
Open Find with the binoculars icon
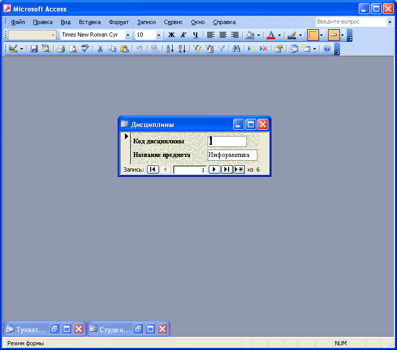[236, 48]
